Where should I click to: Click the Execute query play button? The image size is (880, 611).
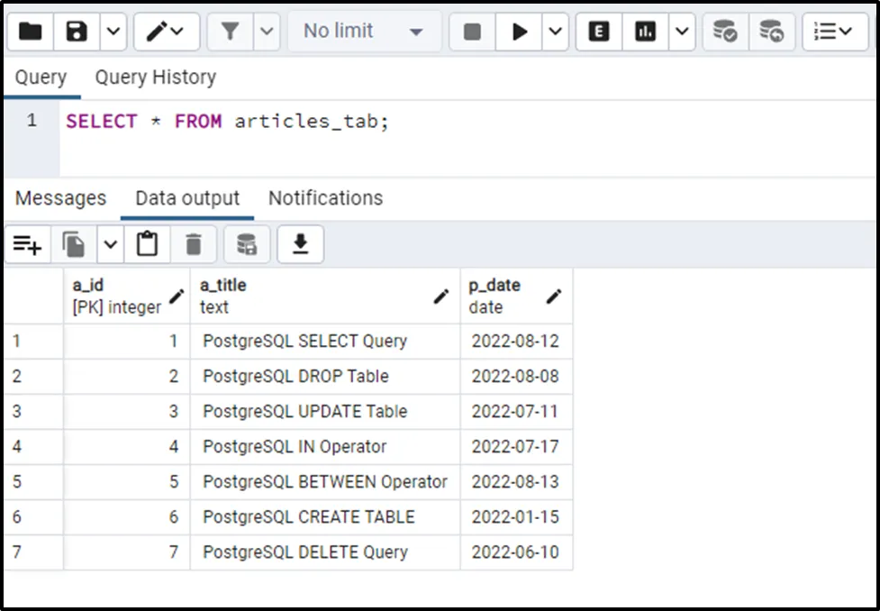pos(520,32)
